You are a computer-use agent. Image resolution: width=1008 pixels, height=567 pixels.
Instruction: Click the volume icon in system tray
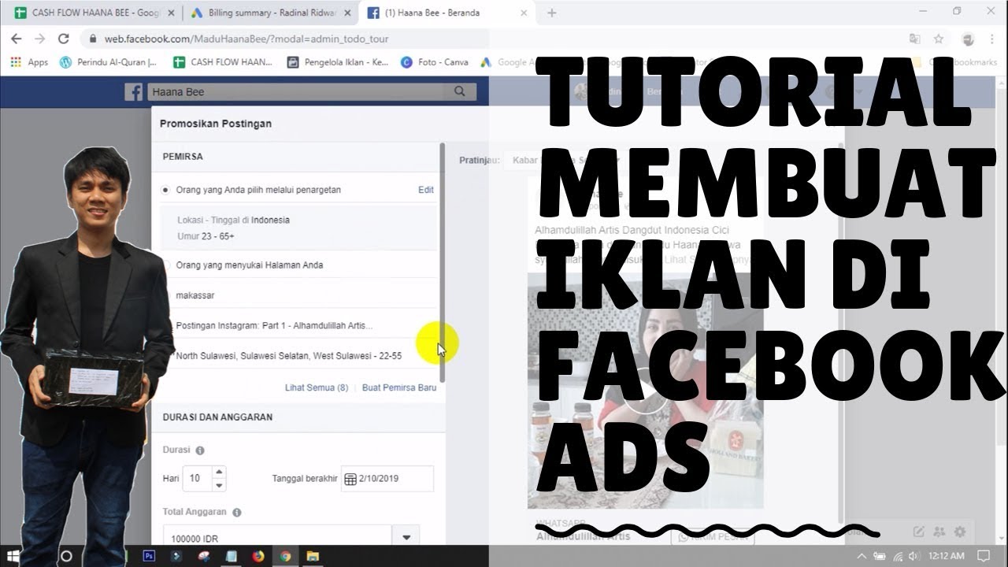pyautogui.click(x=915, y=556)
